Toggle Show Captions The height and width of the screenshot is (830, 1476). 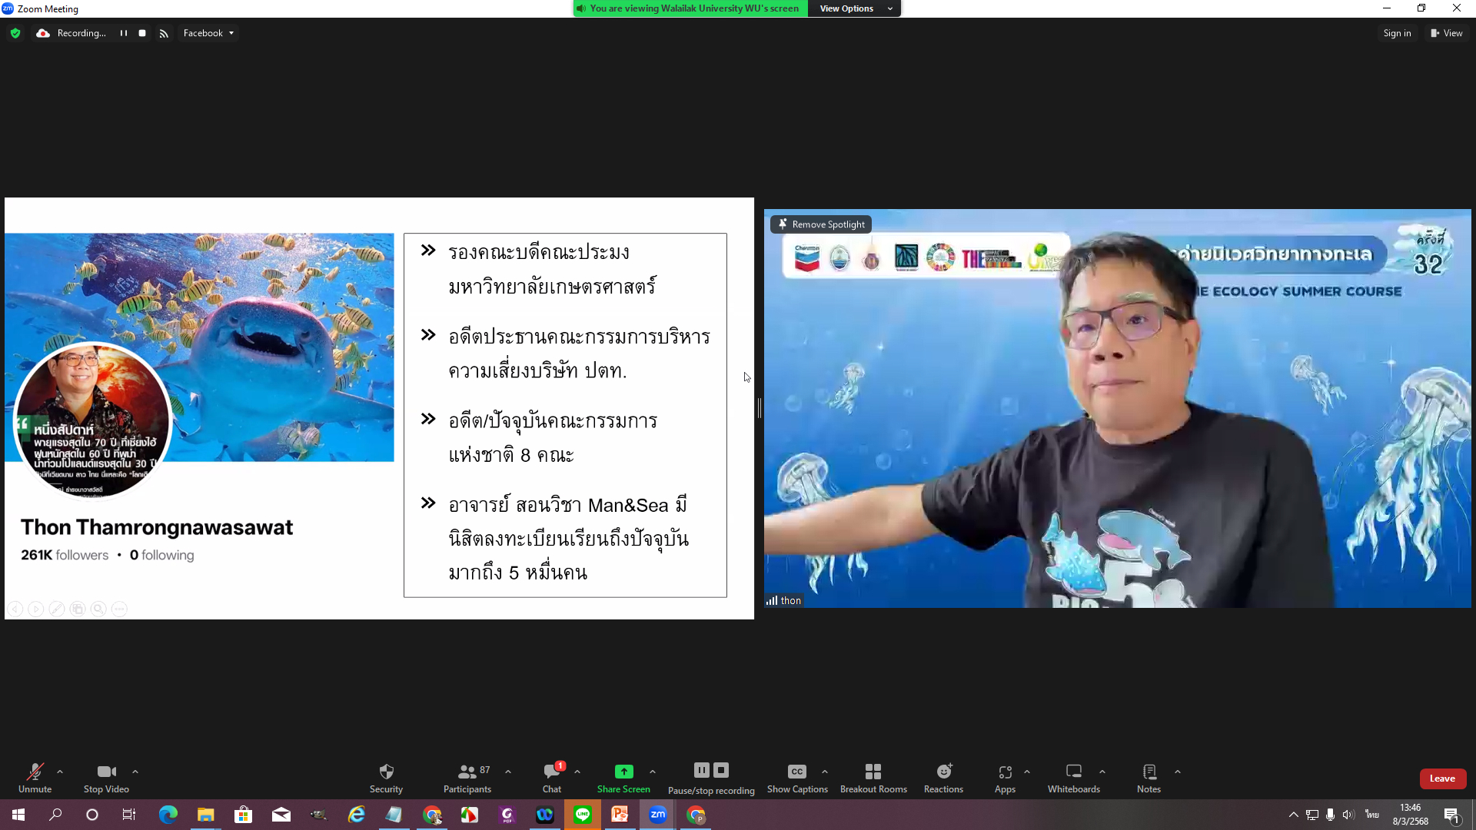[797, 772]
